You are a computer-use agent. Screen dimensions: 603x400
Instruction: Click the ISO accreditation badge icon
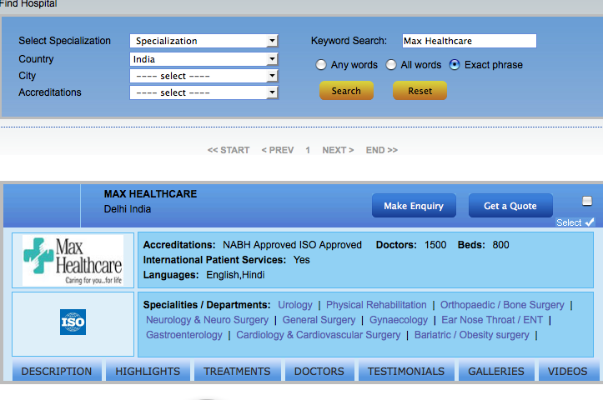pos(73,322)
